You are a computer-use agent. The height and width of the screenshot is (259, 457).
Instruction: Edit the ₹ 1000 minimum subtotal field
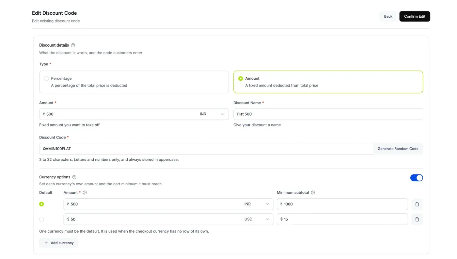(x=342, y=204)
